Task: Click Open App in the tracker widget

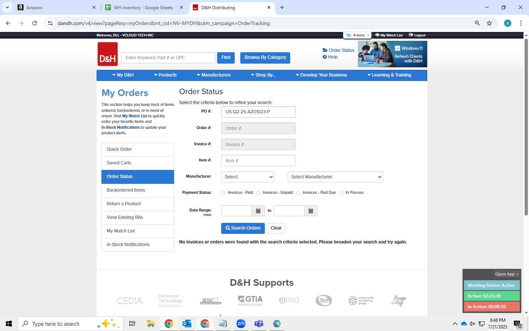Action: (x=507, y=274)
